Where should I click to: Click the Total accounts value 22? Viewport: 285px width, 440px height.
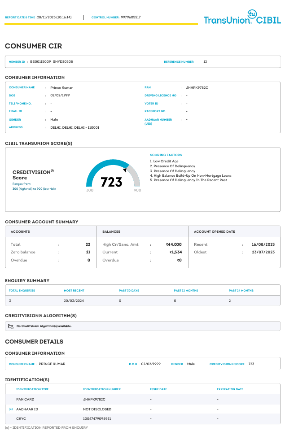pos(88,244)
